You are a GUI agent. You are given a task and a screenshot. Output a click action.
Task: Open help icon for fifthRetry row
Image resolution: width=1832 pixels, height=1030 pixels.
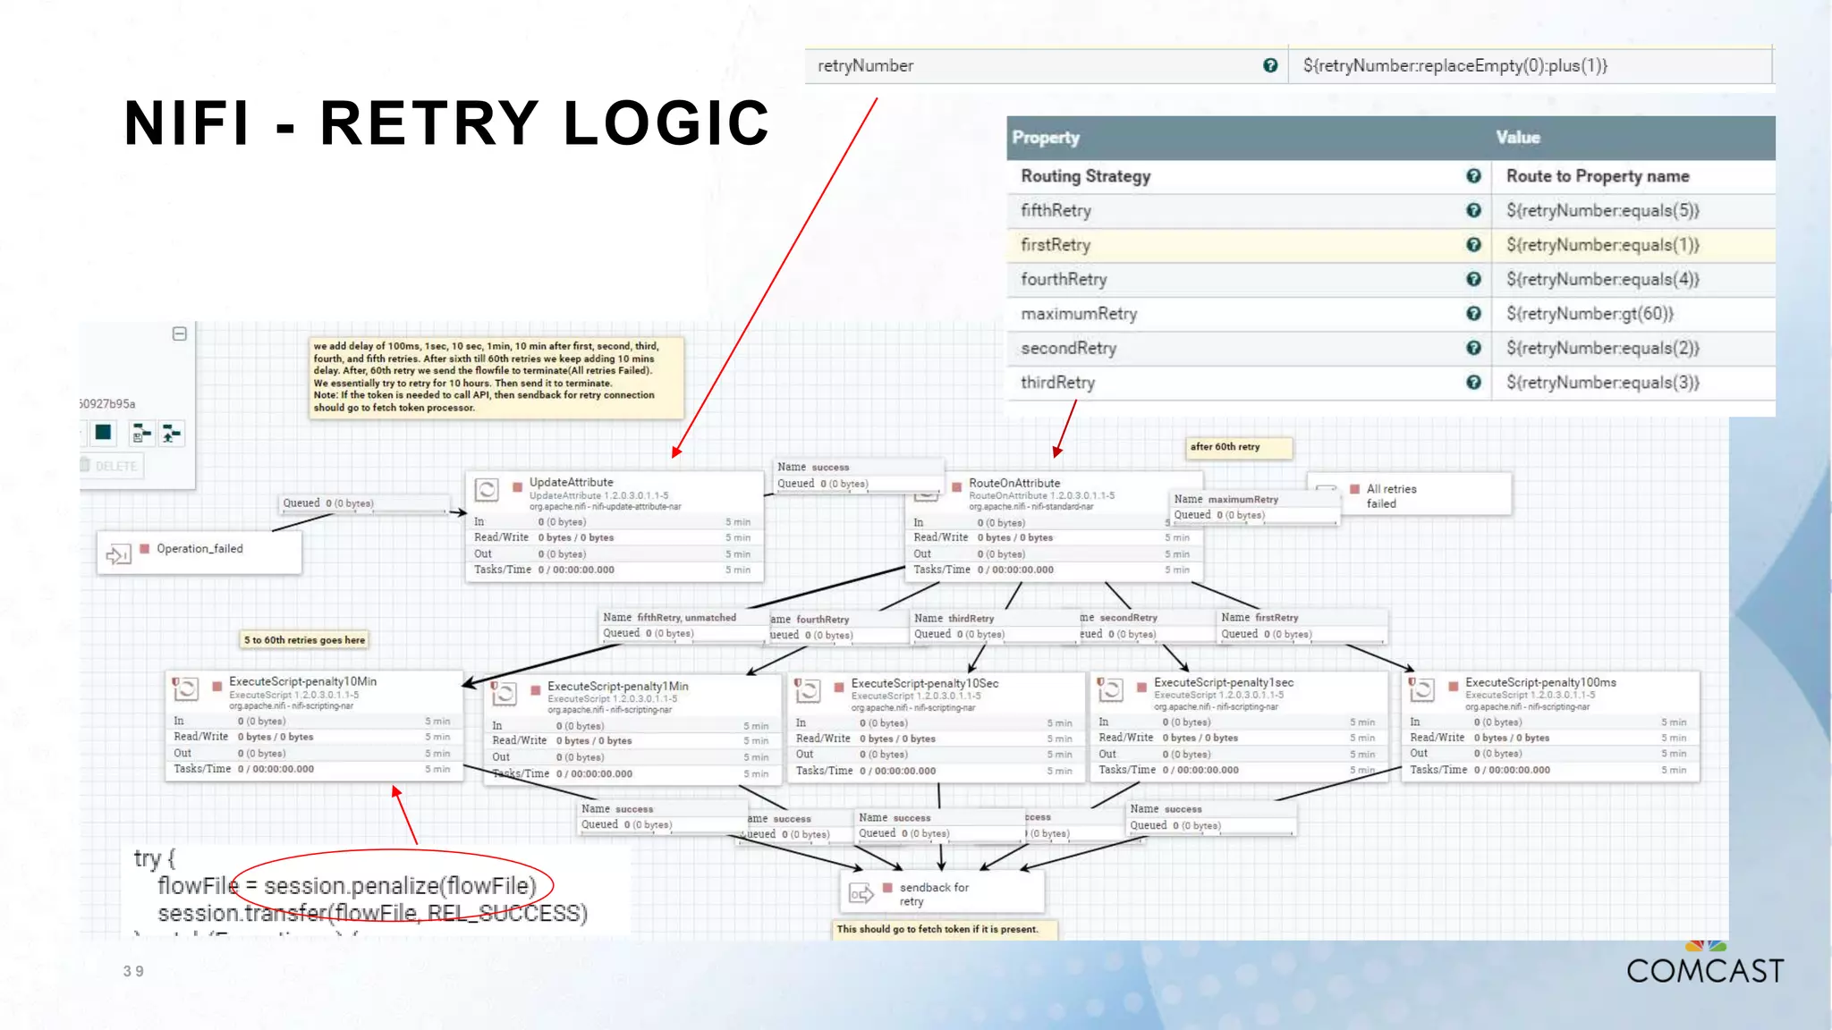pos(1473,210)
